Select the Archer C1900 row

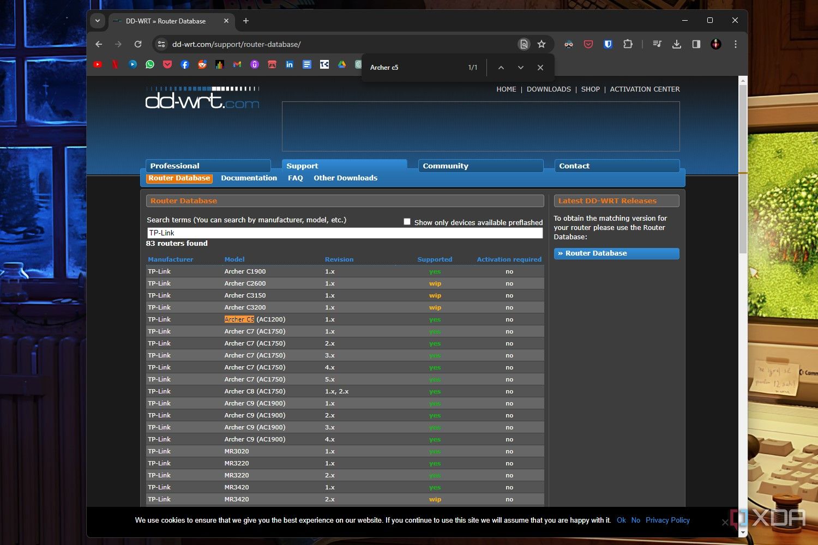[x=345, y=271]
